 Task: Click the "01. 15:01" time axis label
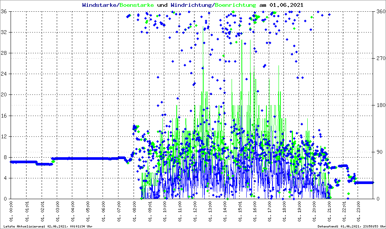[x=240, y=211]
